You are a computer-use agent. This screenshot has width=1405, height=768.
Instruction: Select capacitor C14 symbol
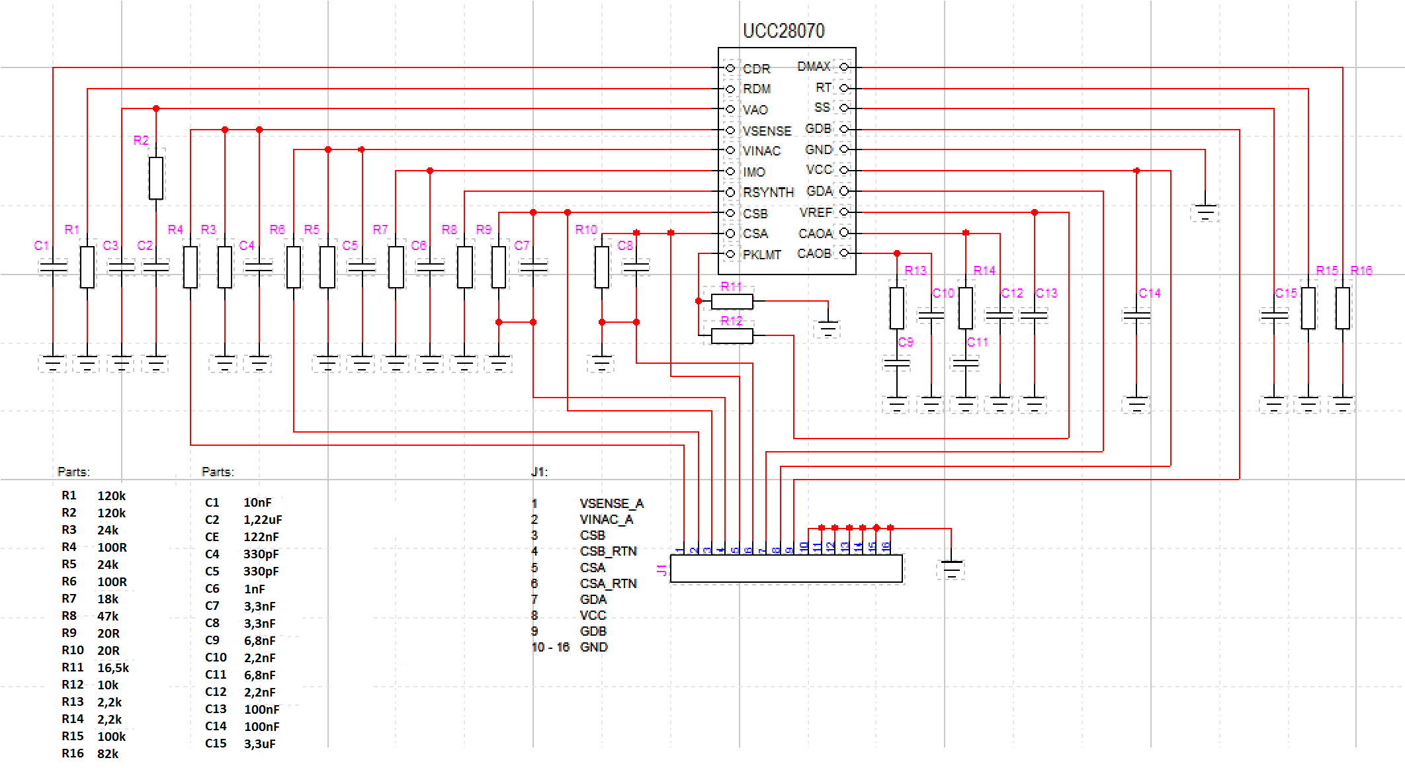pyautogui.click(x=1136, y=316)
